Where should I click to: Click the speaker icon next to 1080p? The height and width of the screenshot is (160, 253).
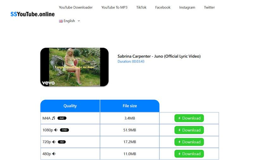(x=56, y=130)
